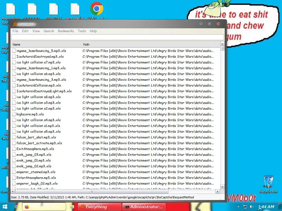Select falcon_bait_activate.mp3..xls filename
The width and height of the screenshot is (282, 211).
(x=39, y=143)
